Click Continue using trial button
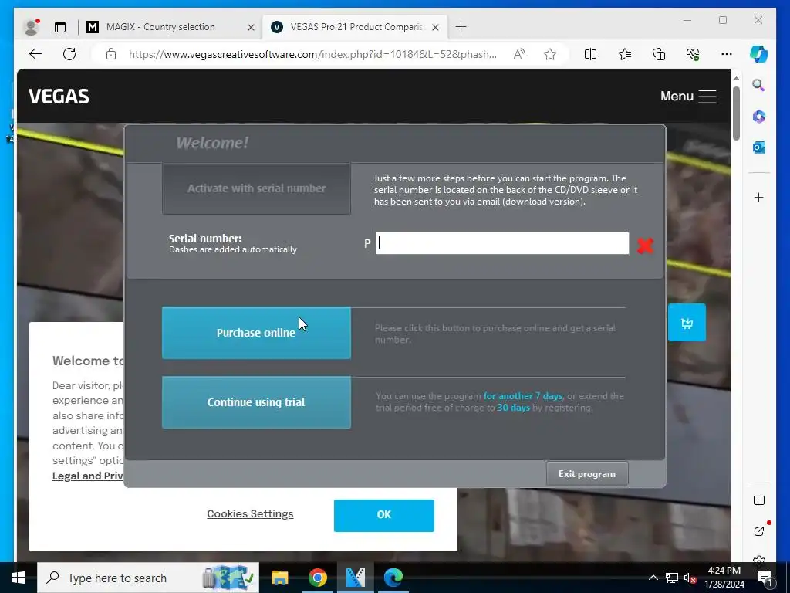This screenshot has height=593, width=790. pos(256,402)
